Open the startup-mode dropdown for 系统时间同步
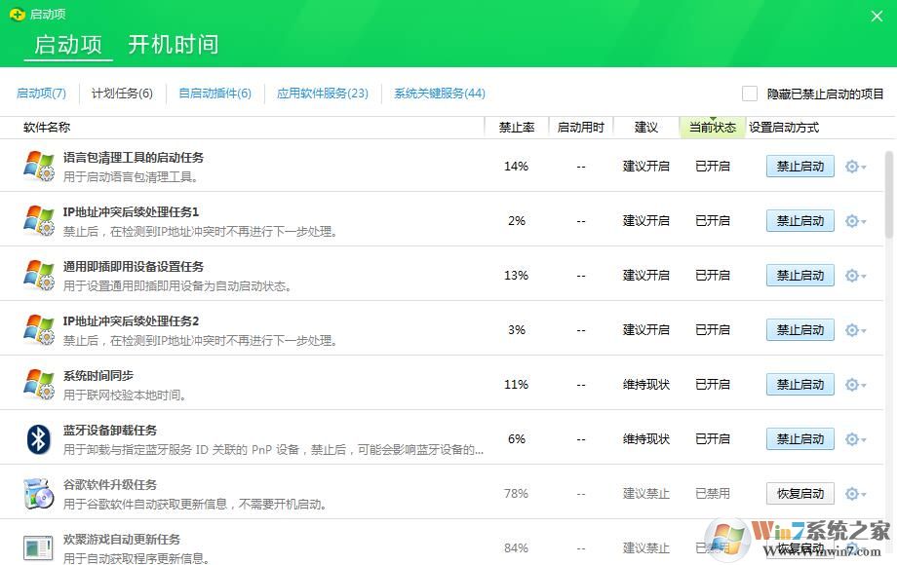Screen dimensions: 897x565 (853, 384)
